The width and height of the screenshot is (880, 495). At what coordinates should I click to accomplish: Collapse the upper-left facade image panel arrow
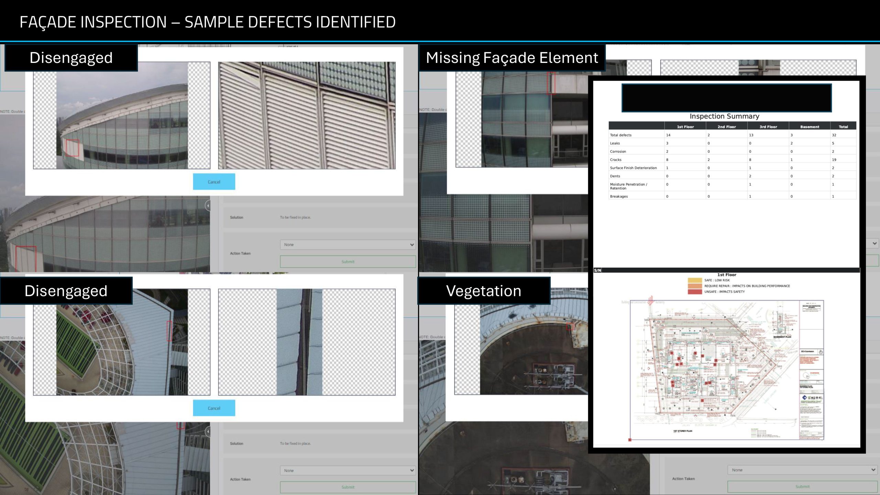(x=208, y=206)
